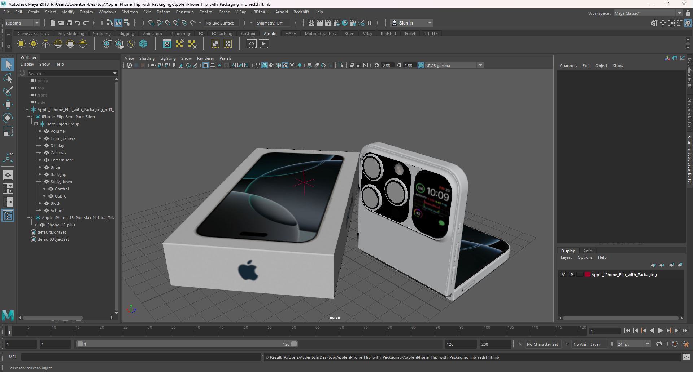The image size is (693, 372).
Task: Open the Rigging menu set dropdown
Action: (x=22, y=23)
